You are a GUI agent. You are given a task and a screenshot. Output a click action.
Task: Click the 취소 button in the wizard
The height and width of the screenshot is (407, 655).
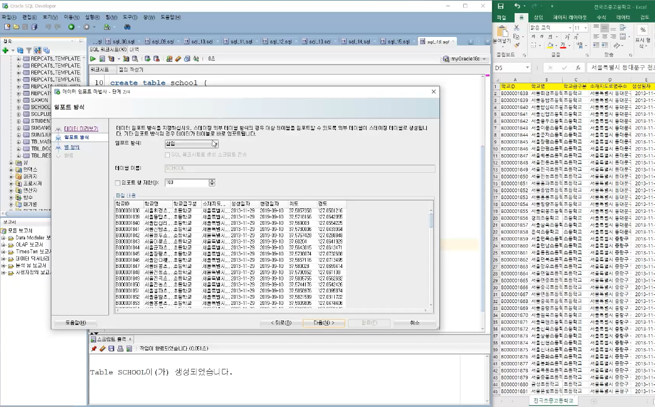[x=415, y=323]
